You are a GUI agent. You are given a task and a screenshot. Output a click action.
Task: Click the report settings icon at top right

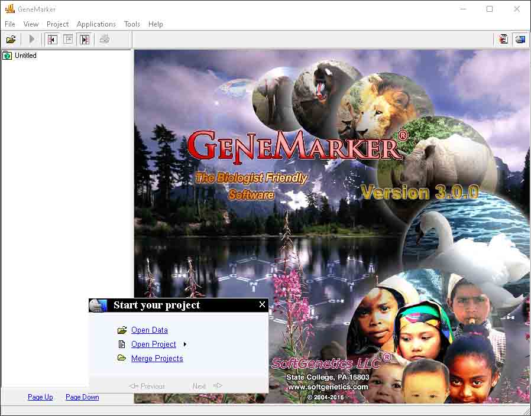coord(504,39)
